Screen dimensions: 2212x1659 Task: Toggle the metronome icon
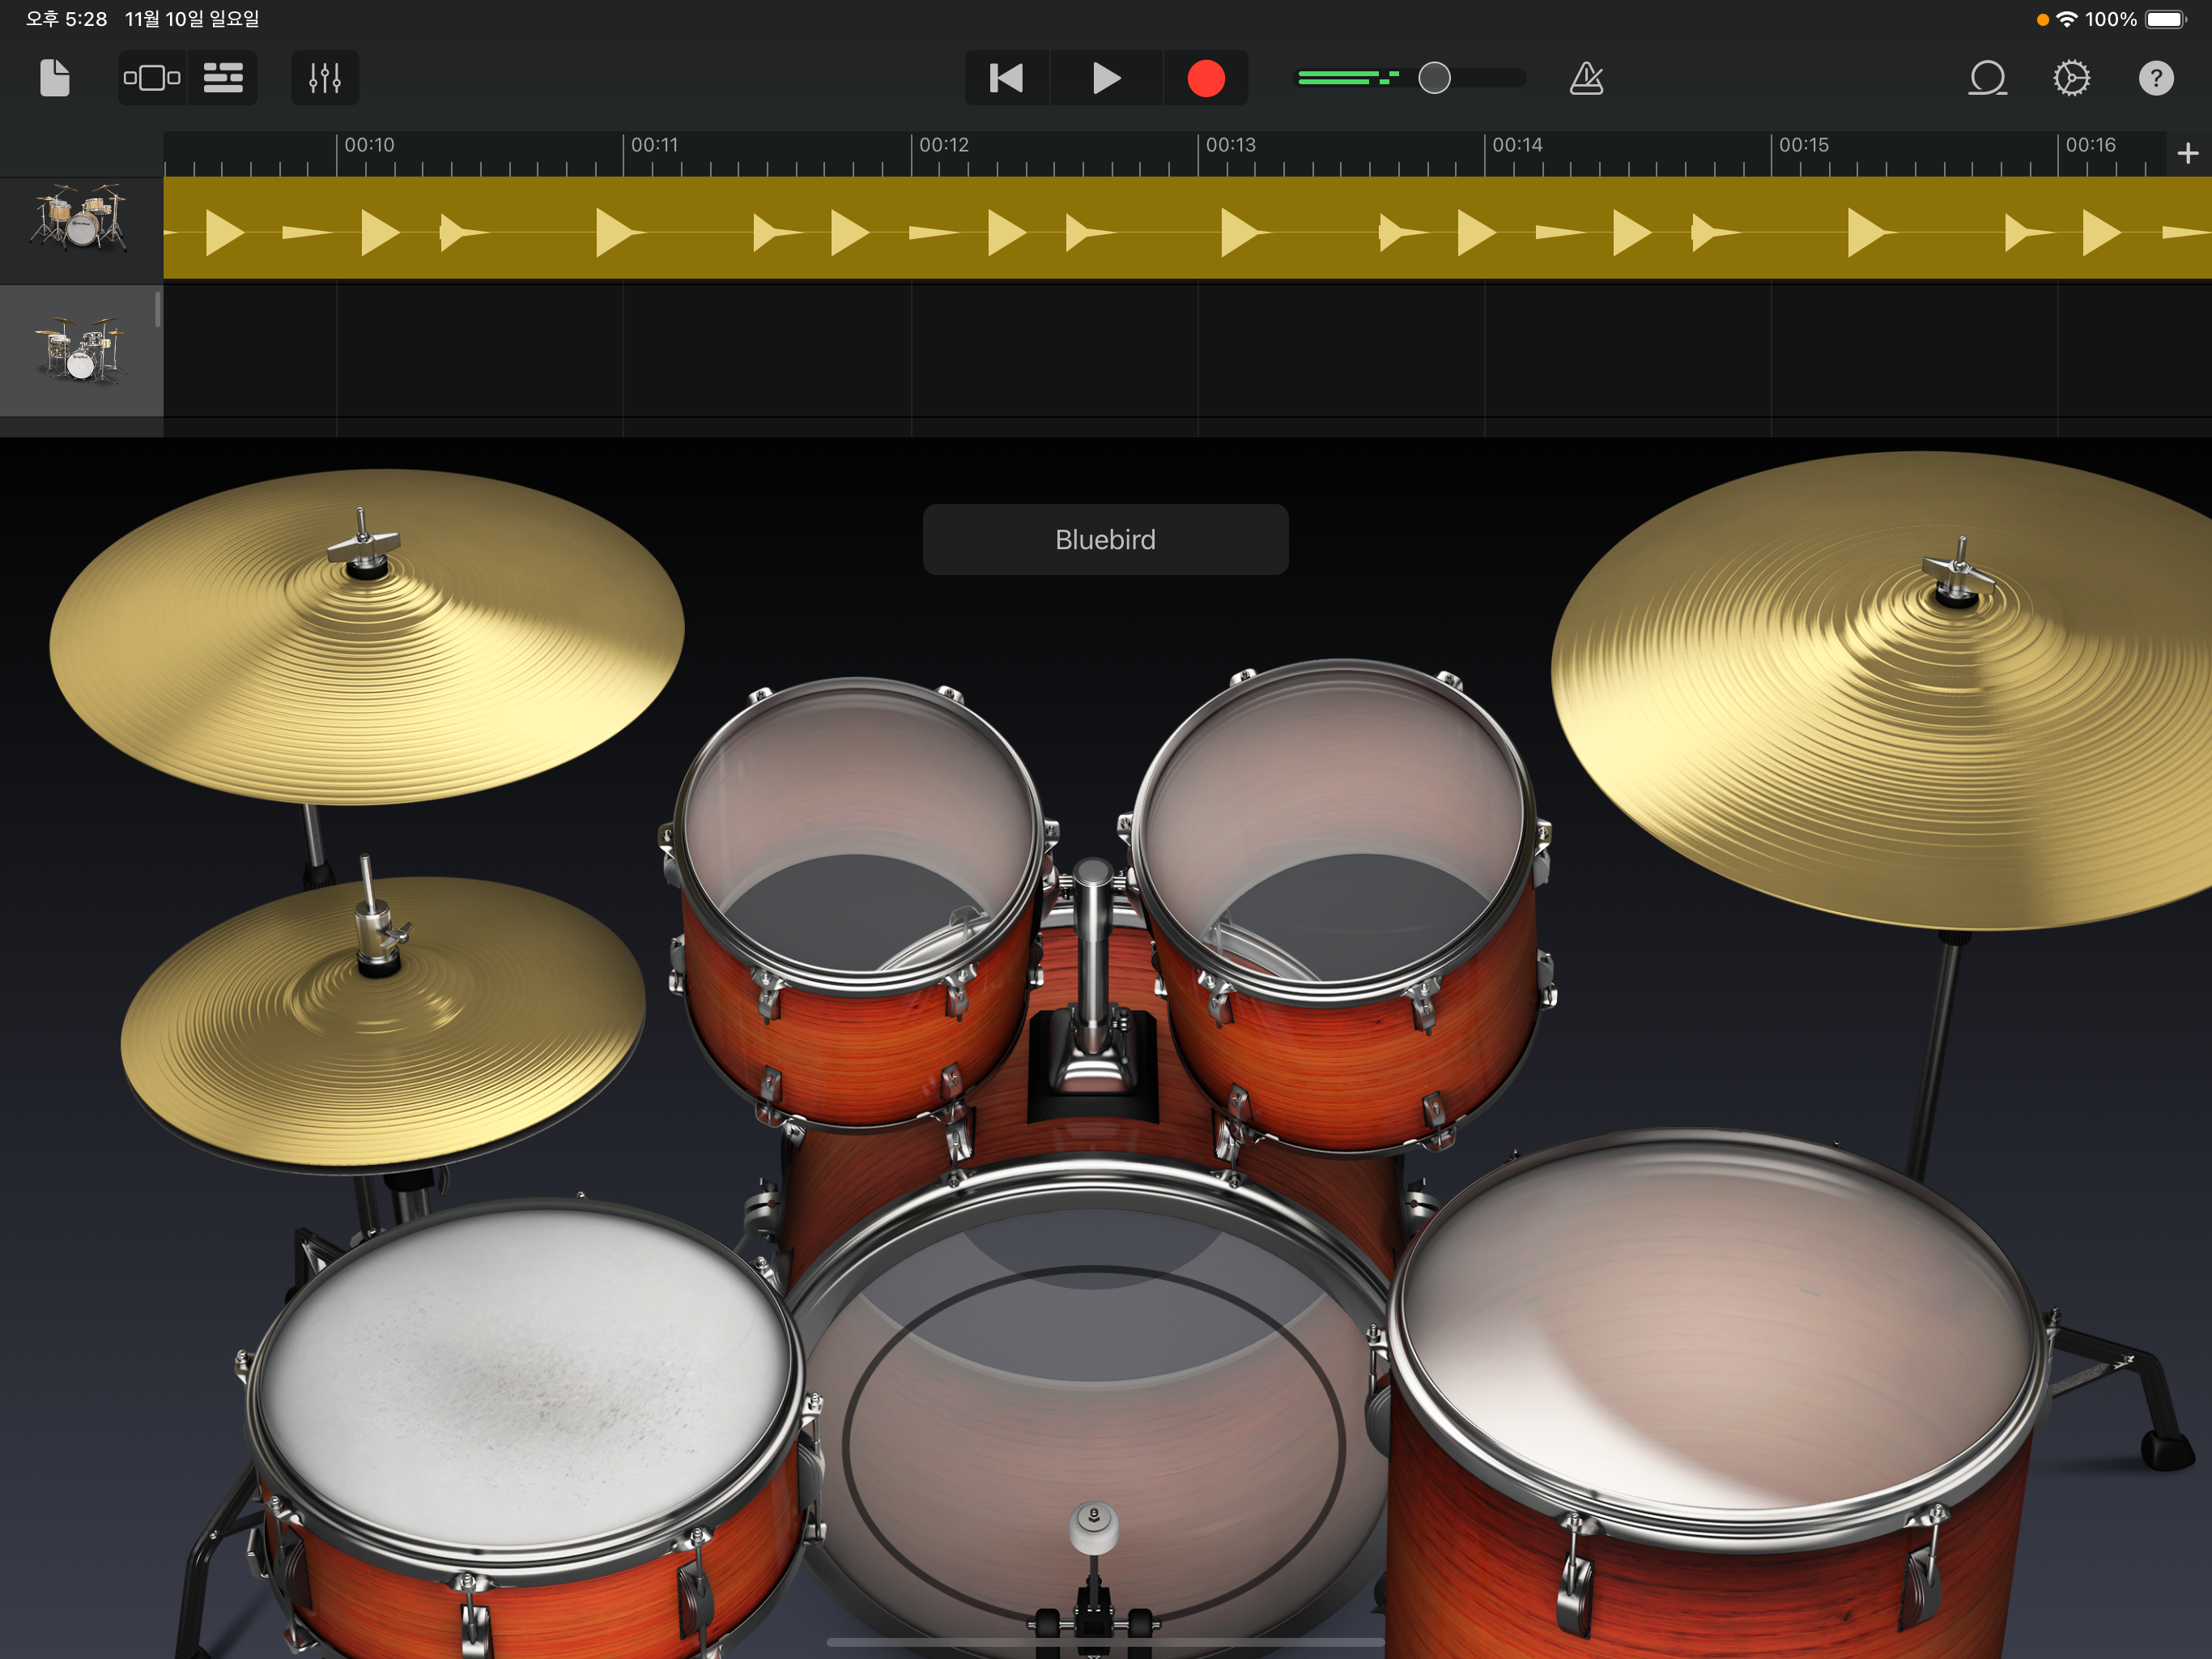click(x=1586, y=78)
